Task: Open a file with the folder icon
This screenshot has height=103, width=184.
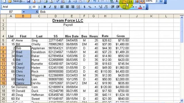Action: pyautogui.click(x=10, y=1)
